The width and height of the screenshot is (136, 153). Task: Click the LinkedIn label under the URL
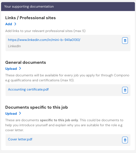[x=14, y=46]
